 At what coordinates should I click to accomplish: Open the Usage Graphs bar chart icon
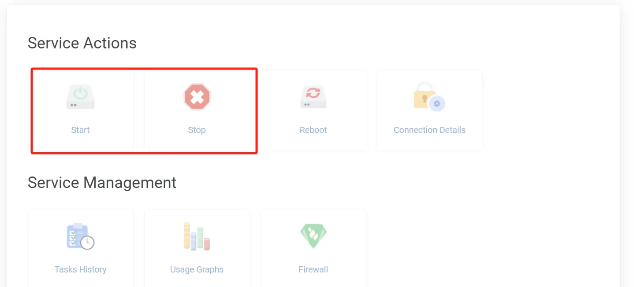click(x=197, y=236)
